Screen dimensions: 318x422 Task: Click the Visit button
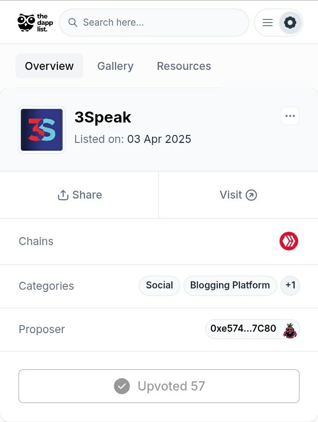[x=238, y=195]
